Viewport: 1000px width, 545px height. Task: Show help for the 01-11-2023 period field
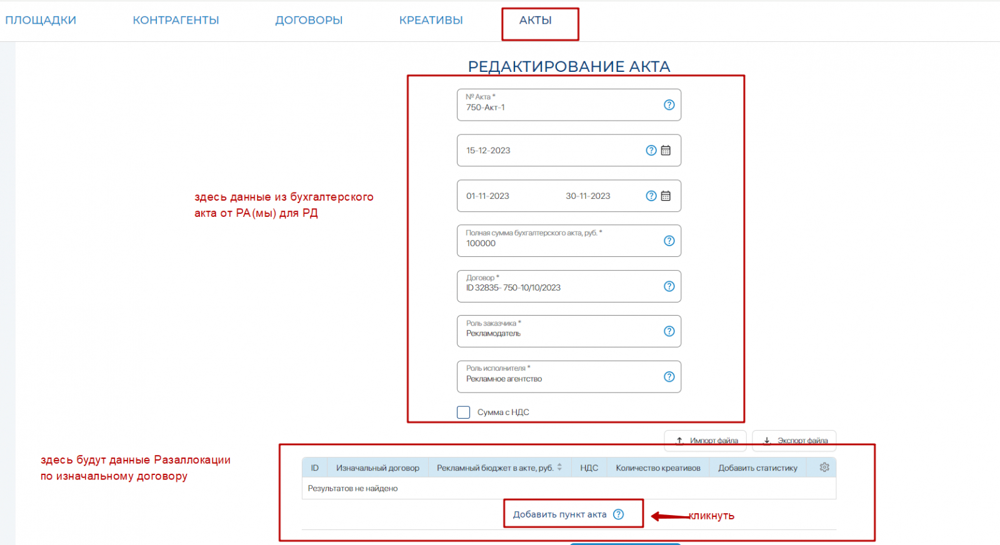pos(651,196)
